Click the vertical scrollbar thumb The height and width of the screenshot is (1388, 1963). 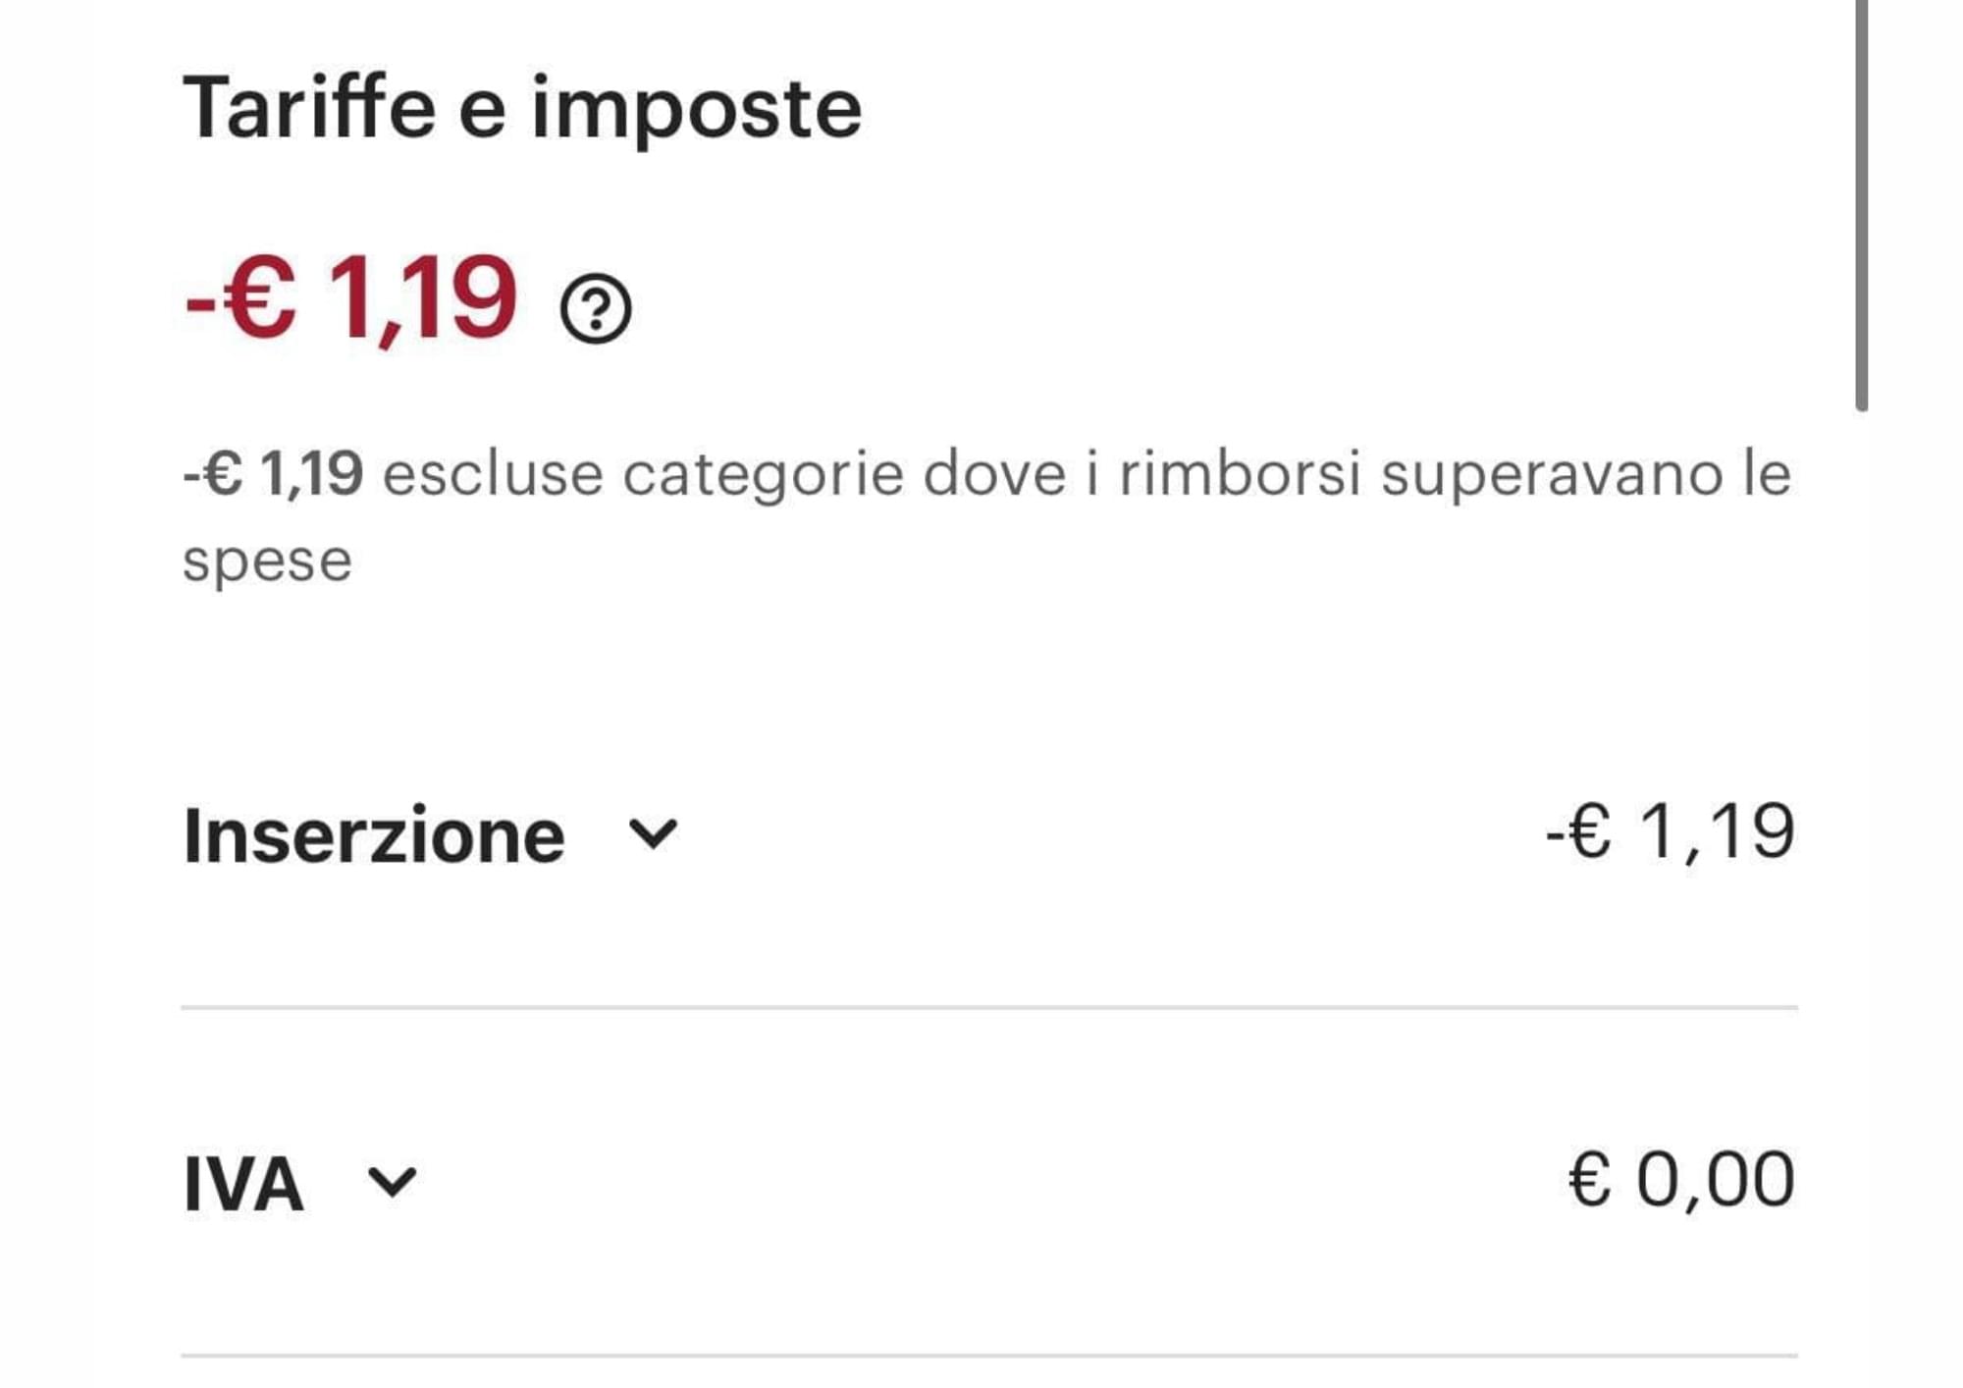tap(1861, 205)
